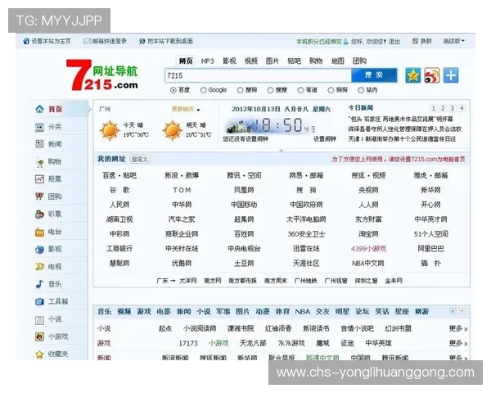
Task: Click the 7215.com site logo
Action: point(102,75)
